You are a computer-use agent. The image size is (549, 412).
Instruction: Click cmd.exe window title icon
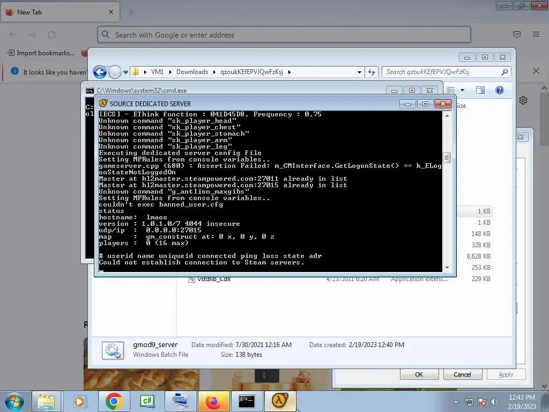[x=90, y=90]
